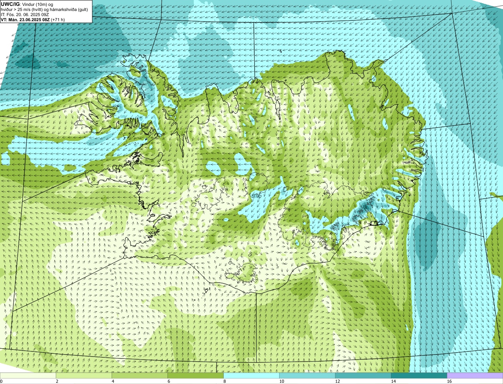The height and width of the screenshot is (384, 503).
Task: Click the 4–6 m/s green legend swatch
Action: 140,375
